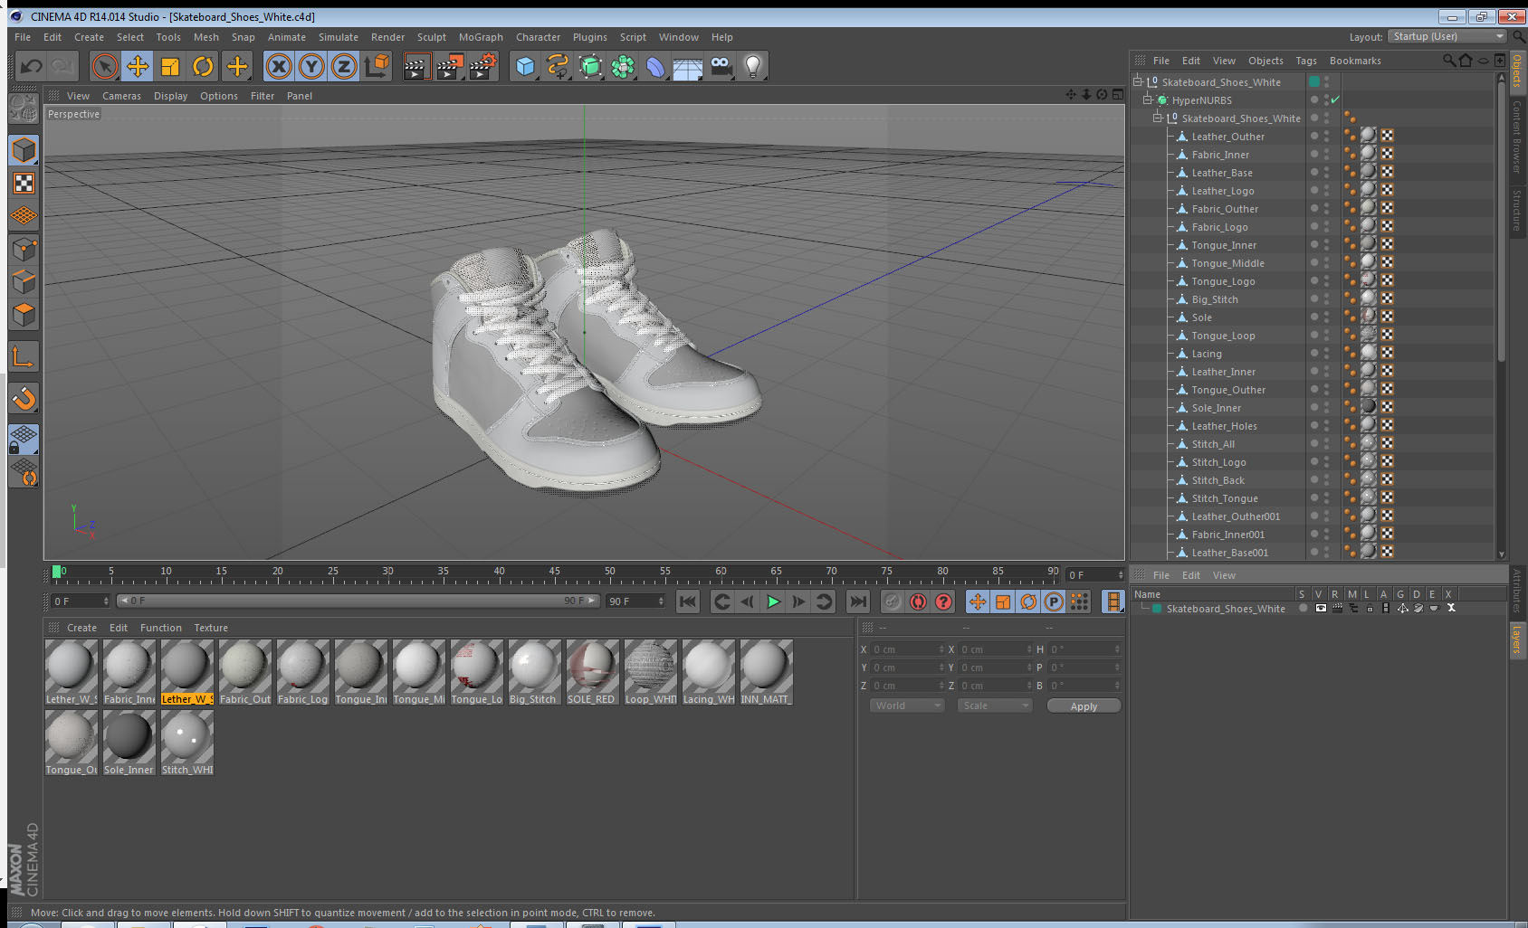The image size is (1528, 928).
Task: Toggle Lacing object visibility dots
Action: coord(1327,353)
